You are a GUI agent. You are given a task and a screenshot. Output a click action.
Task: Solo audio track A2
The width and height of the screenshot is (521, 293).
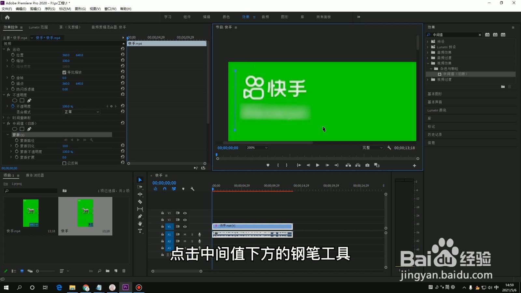tap(192, 241)
